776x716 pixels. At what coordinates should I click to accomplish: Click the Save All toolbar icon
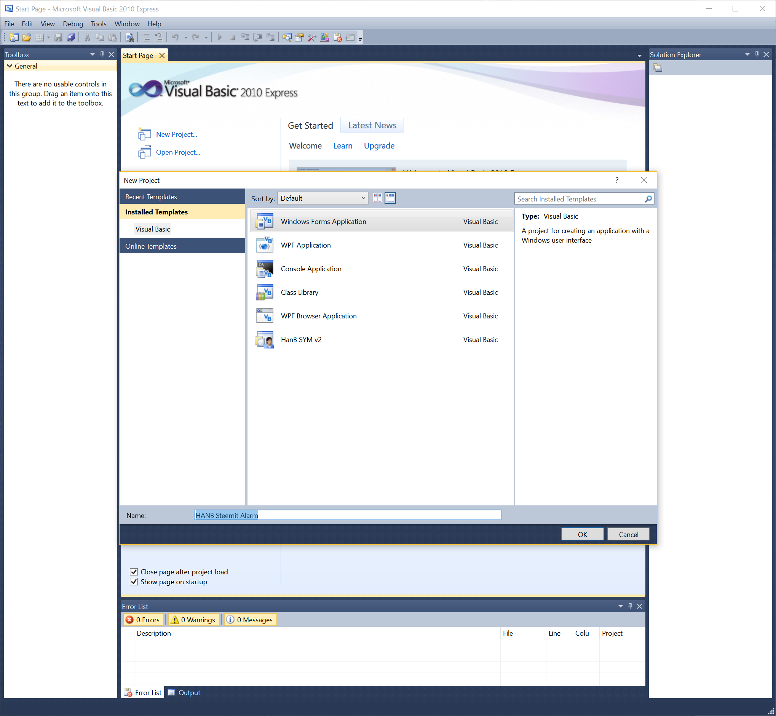click(71, 38)
